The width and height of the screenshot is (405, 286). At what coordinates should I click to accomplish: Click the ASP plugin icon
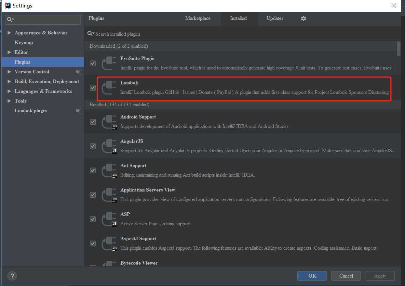(x=109, y=219)
